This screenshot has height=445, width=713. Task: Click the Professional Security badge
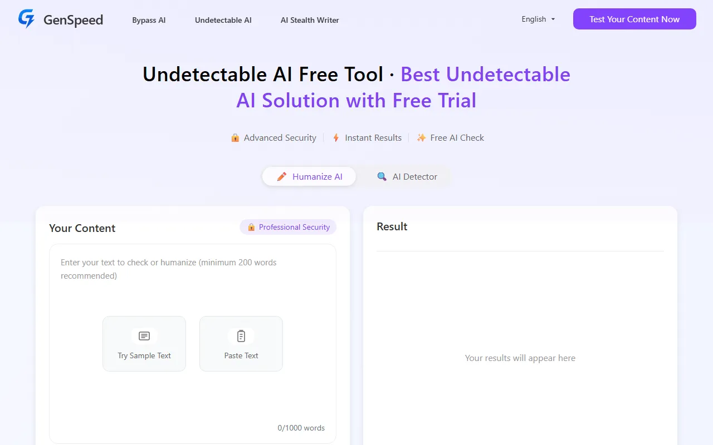(289, 227)
